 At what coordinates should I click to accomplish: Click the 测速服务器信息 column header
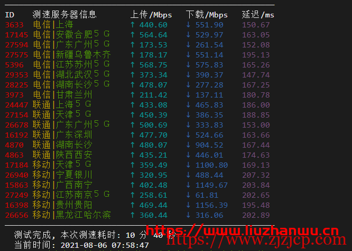point(64,15)
